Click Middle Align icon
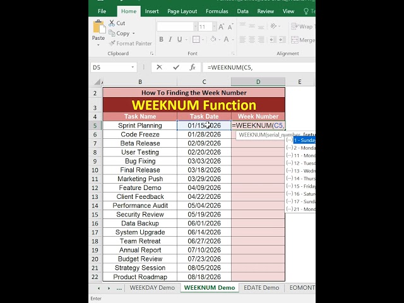Screen dimensions: 404x303 pyautogui.click(x=252, y=26)
